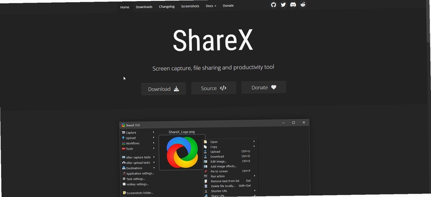The width and height of the screenshot is (431, 197).
Task: Click the Copy icon in the context menu
Action: (x=205, y=147)
